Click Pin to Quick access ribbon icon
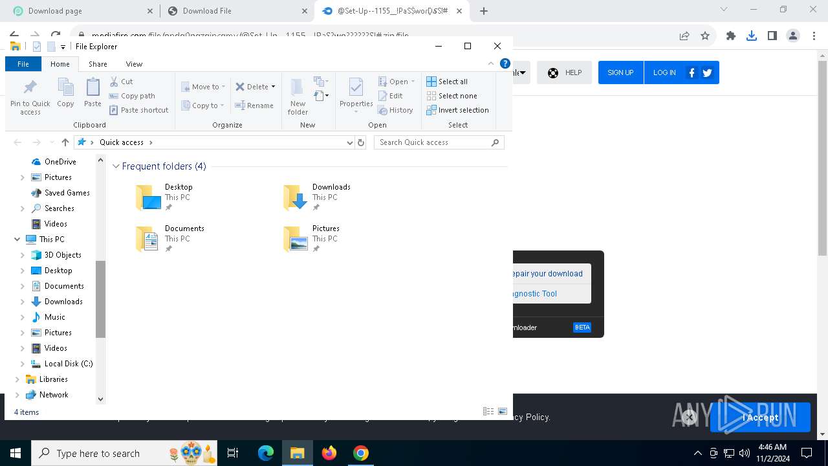The height and width of the screenshot is (466, 828). coord(30,96)
